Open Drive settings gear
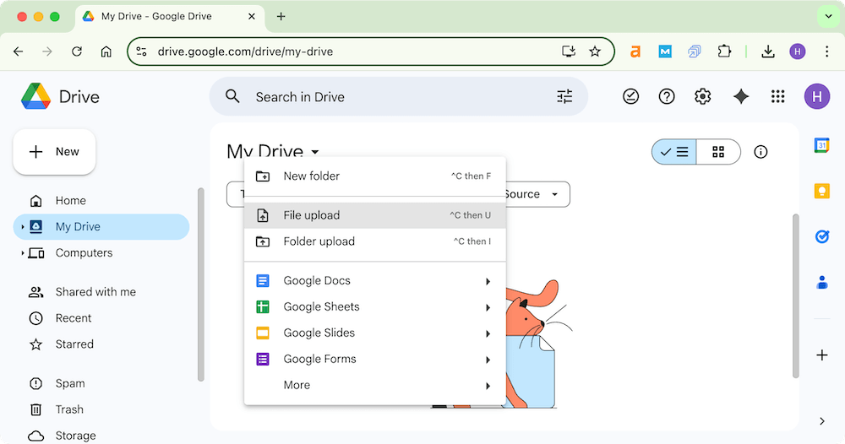Image resolution: width=845 pixels, height=444 pixels. click(702, 97)
